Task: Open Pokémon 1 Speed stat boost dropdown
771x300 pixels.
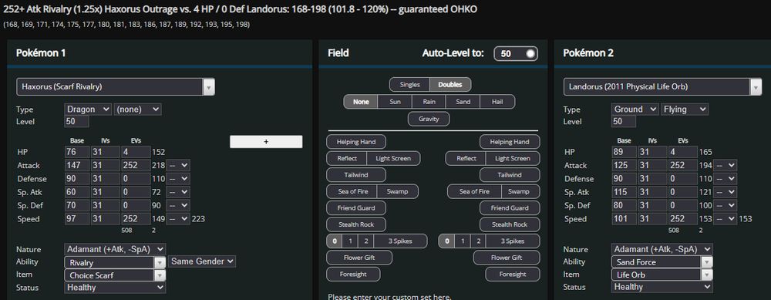Action: [178, 219]
